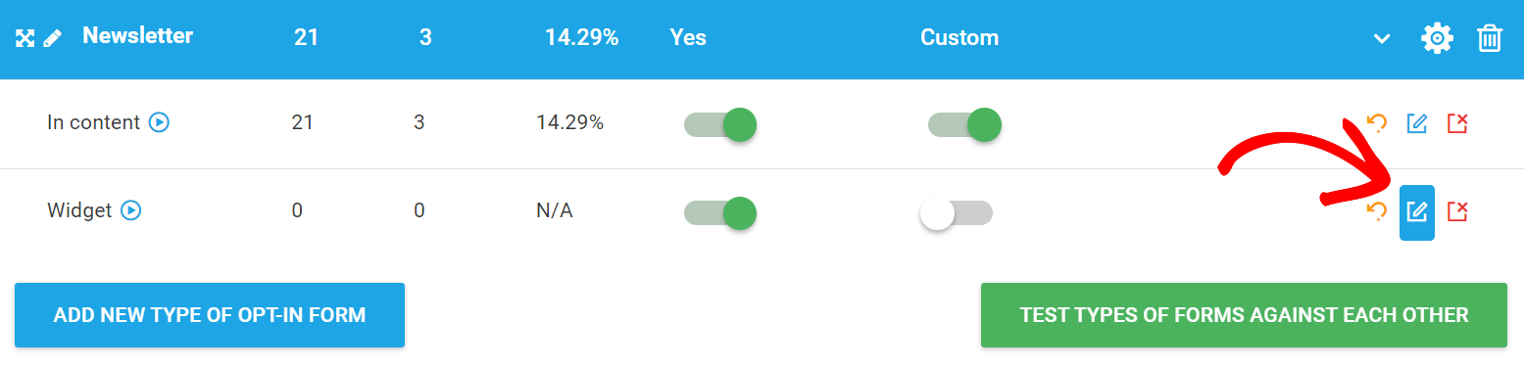Preview the Widget form play icon
The image size is (1524, 368).
coord(131,210)
